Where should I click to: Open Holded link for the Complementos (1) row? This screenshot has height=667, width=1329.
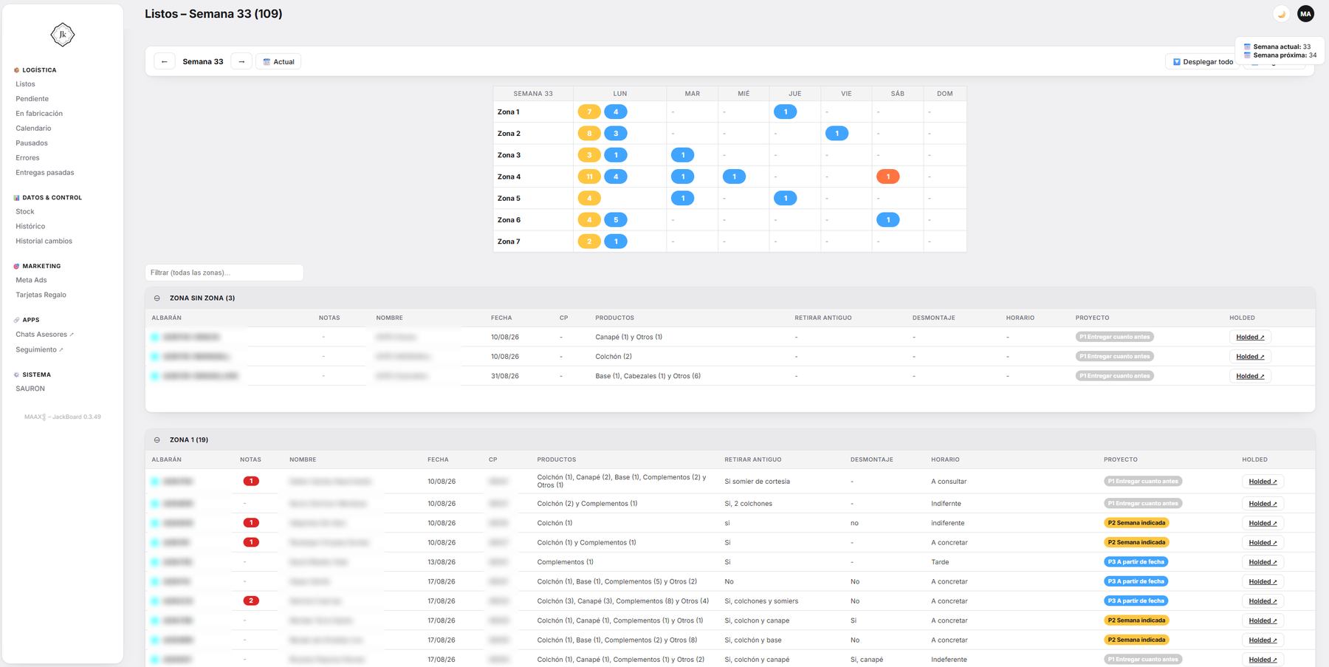(1263, 563)
